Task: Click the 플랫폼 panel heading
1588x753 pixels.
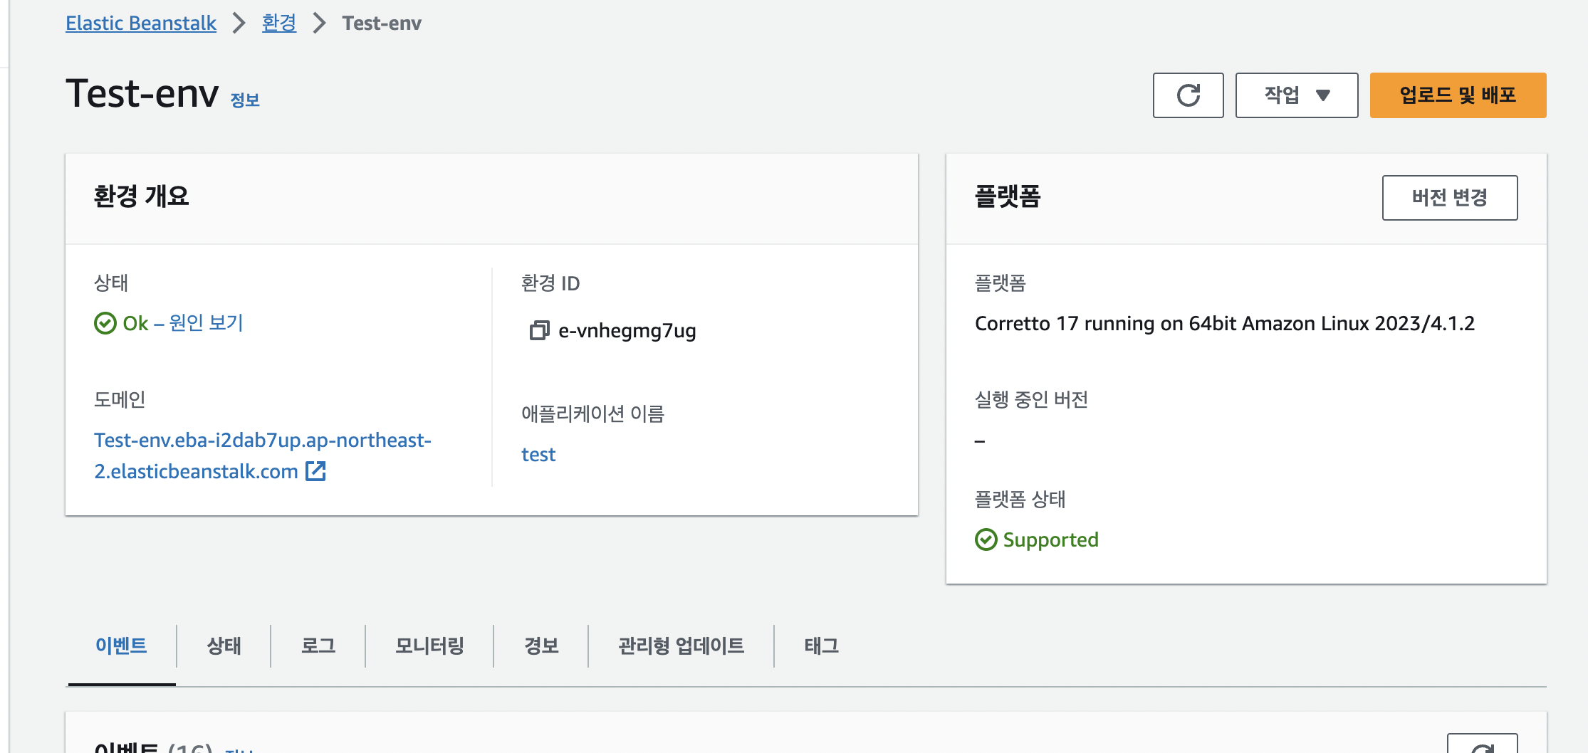Action: tap(1008, 196)
